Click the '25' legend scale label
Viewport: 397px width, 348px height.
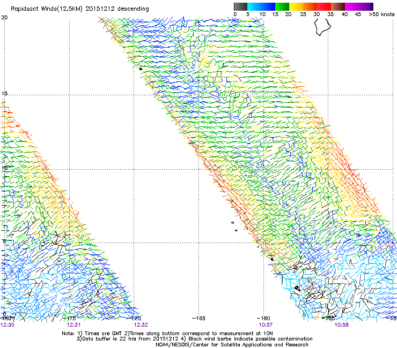303,14
